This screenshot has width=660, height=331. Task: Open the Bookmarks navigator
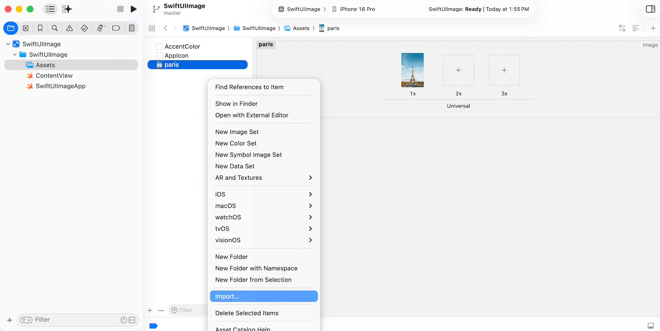tap(40, 28)
